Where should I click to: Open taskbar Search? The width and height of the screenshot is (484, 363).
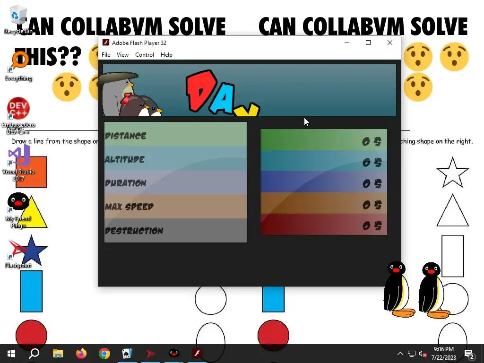(x=34, y=354)
